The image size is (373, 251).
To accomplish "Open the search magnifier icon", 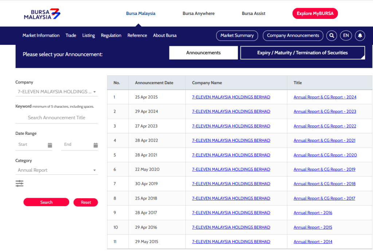I will tap(331, 35).
